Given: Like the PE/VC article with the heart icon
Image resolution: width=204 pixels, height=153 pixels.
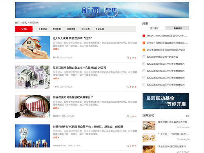Looking at the screenshot, I should pos(133,146).
